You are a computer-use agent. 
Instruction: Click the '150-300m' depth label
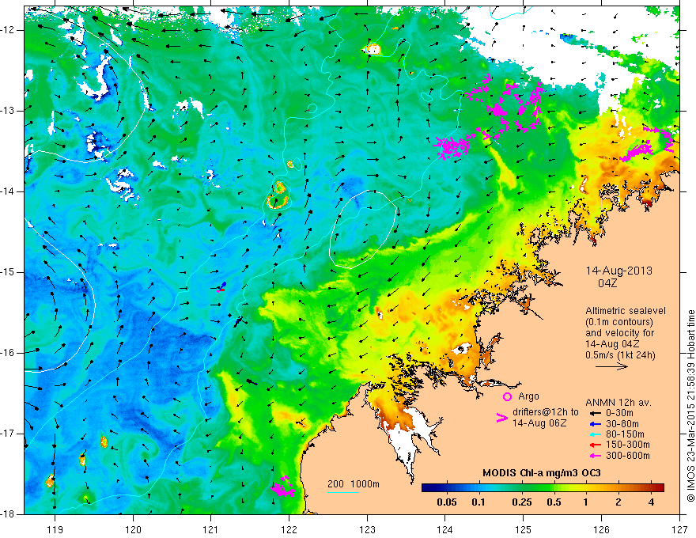(x=628, y=445)
